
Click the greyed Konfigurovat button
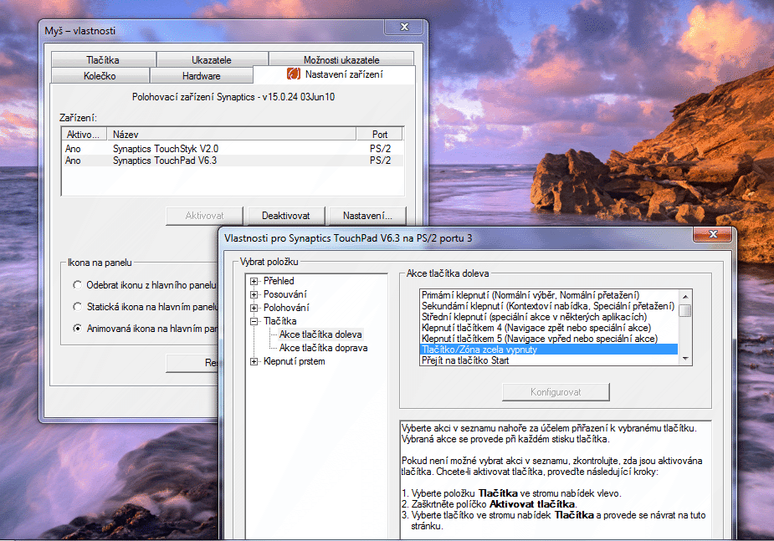pyautogui.click(x=556, y=392)
